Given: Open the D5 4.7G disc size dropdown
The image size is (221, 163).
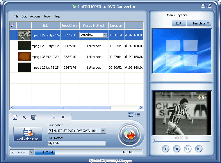Looking at the screenshot, I should (x=31, y=152).
